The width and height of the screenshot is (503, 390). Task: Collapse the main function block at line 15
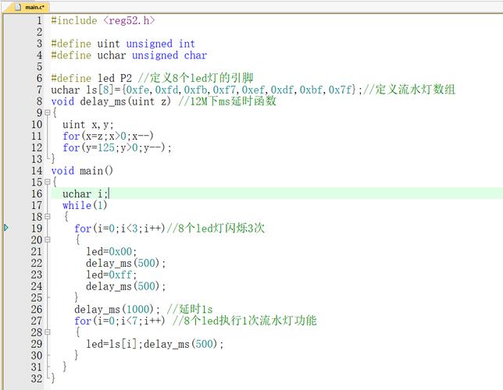point(48,182)
